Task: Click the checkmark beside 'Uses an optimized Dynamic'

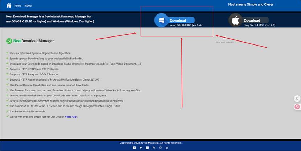Action: click(7, 53)
